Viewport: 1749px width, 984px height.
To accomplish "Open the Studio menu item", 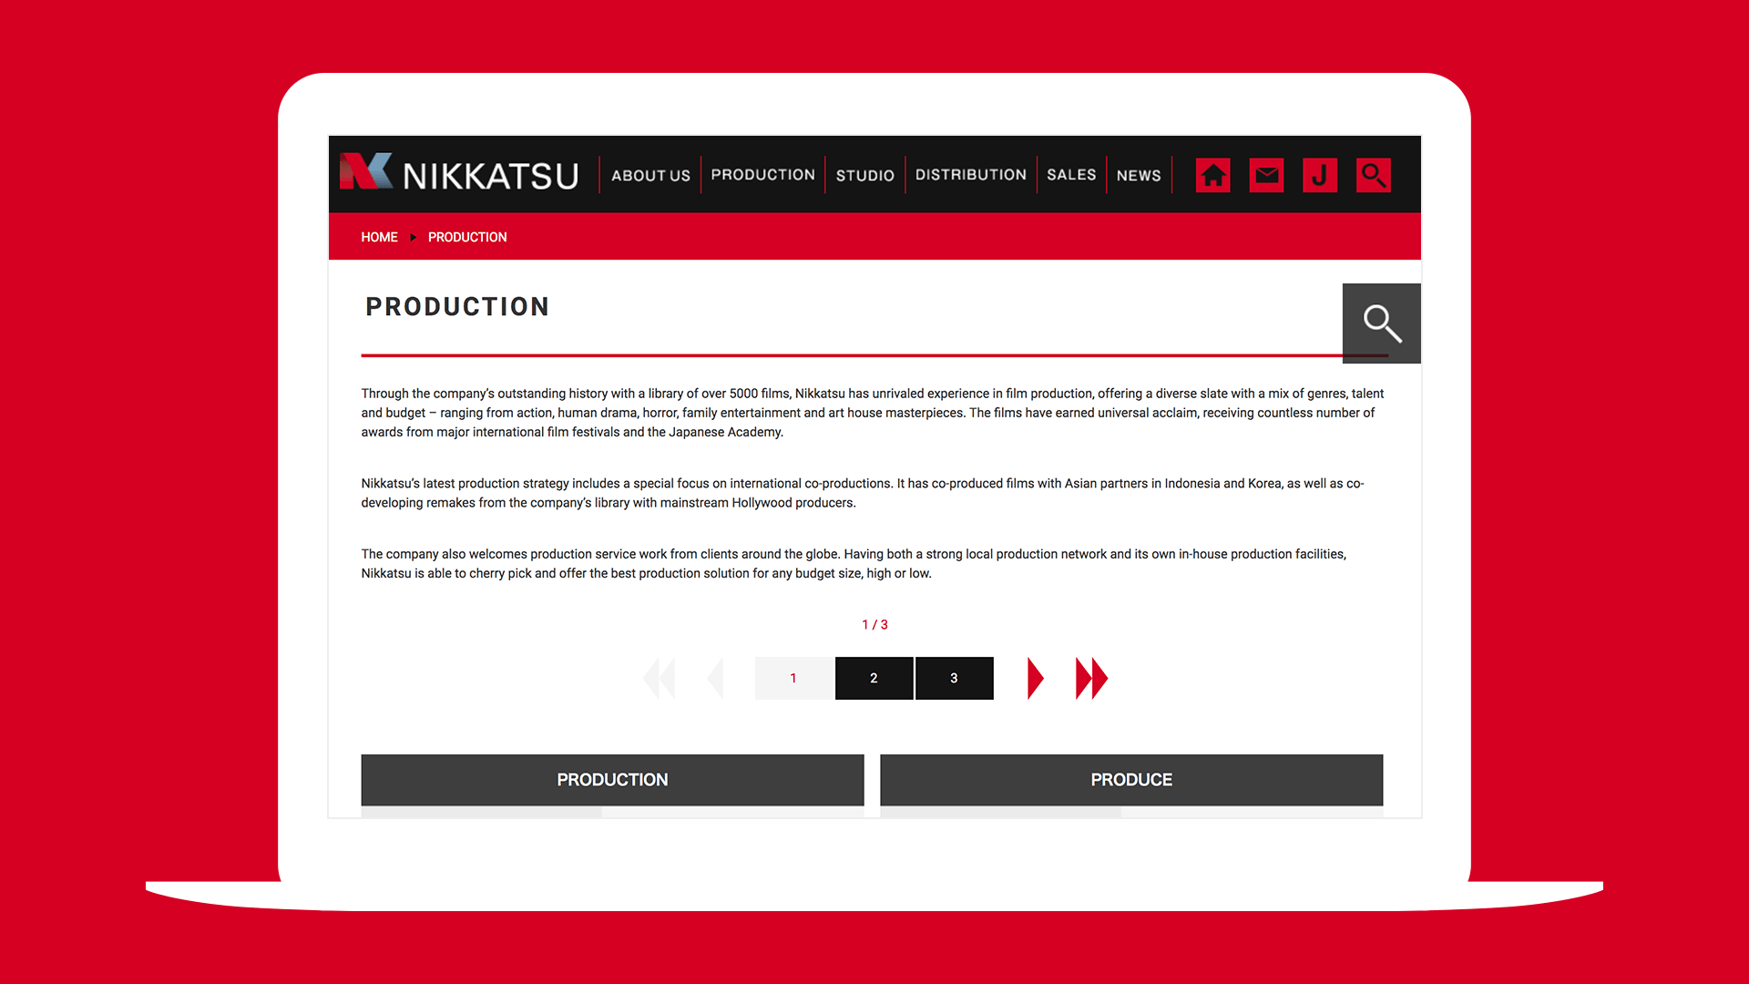I will tap(864, 175).
